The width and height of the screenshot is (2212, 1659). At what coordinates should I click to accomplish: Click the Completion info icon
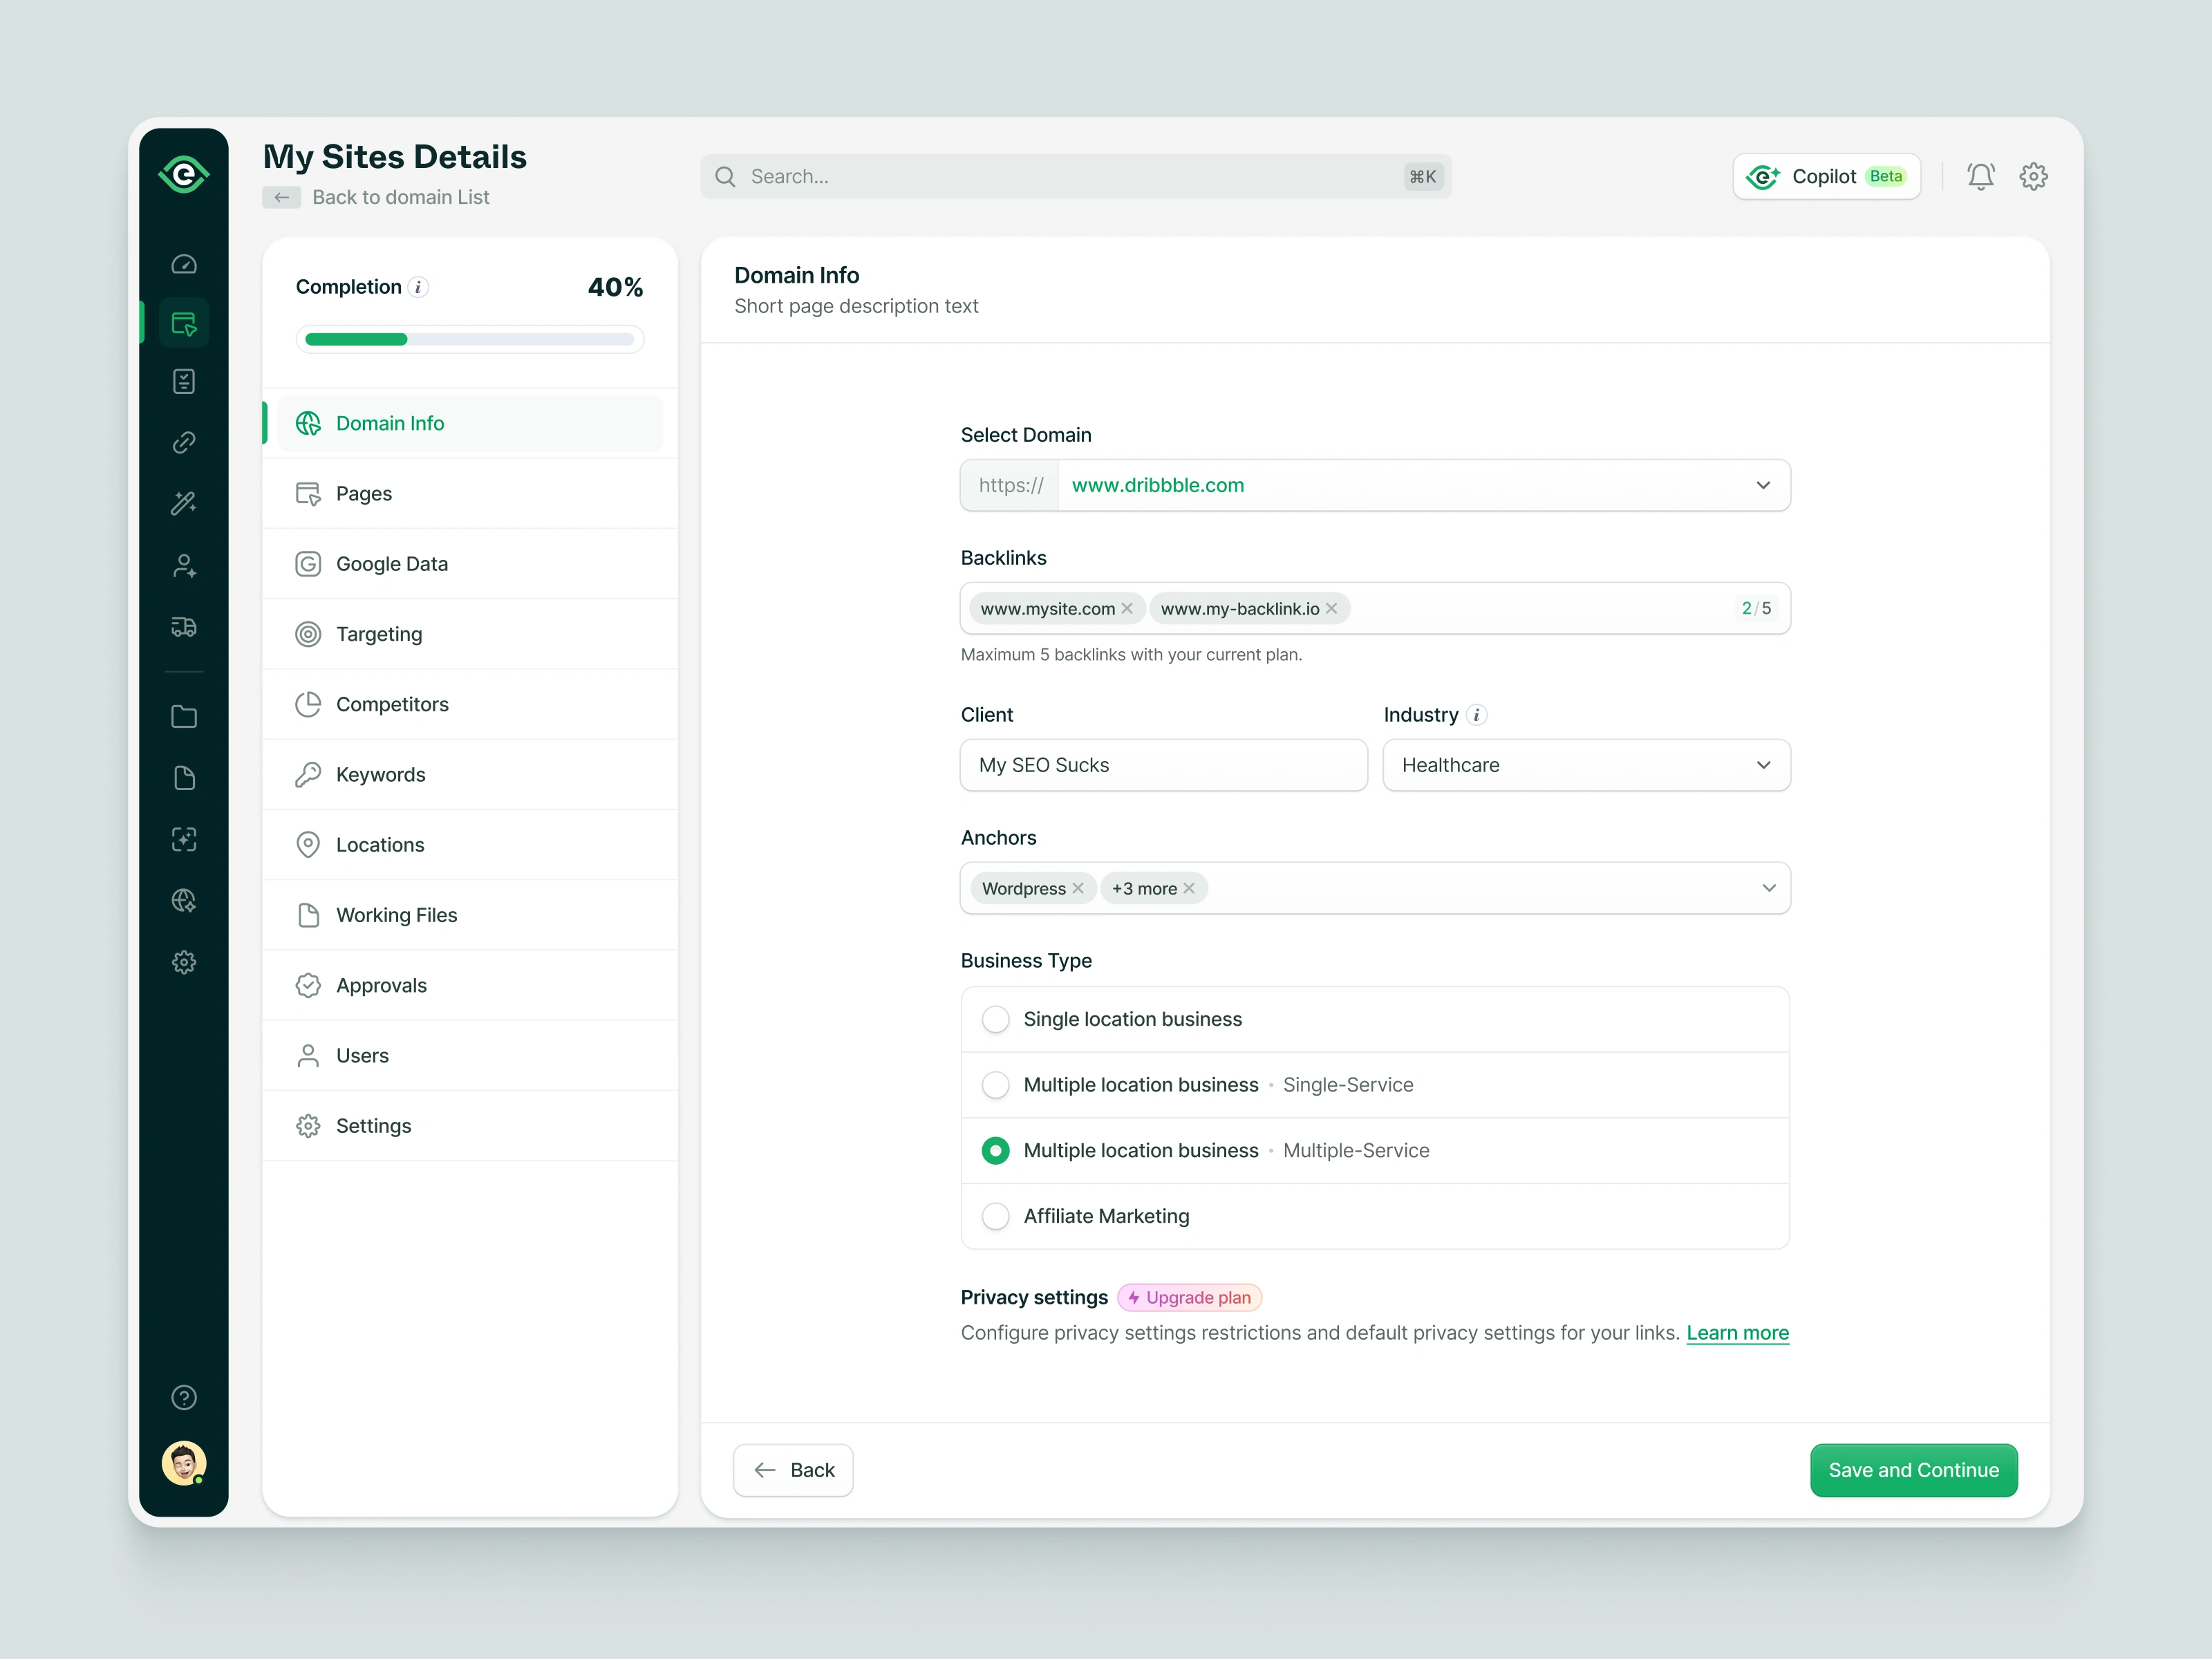419,287
